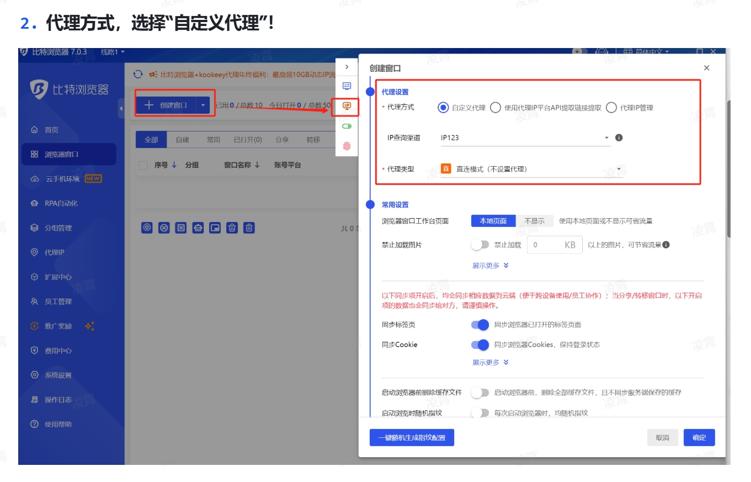Click the green toggle icon in side strip
751x482 pixels.
[347, 126]
